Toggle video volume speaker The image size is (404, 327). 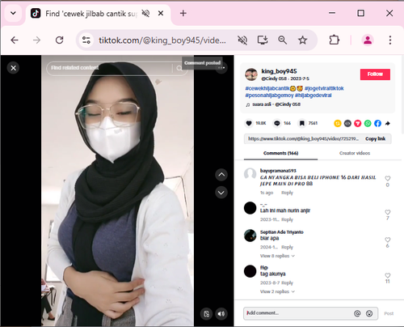(221, 314)
